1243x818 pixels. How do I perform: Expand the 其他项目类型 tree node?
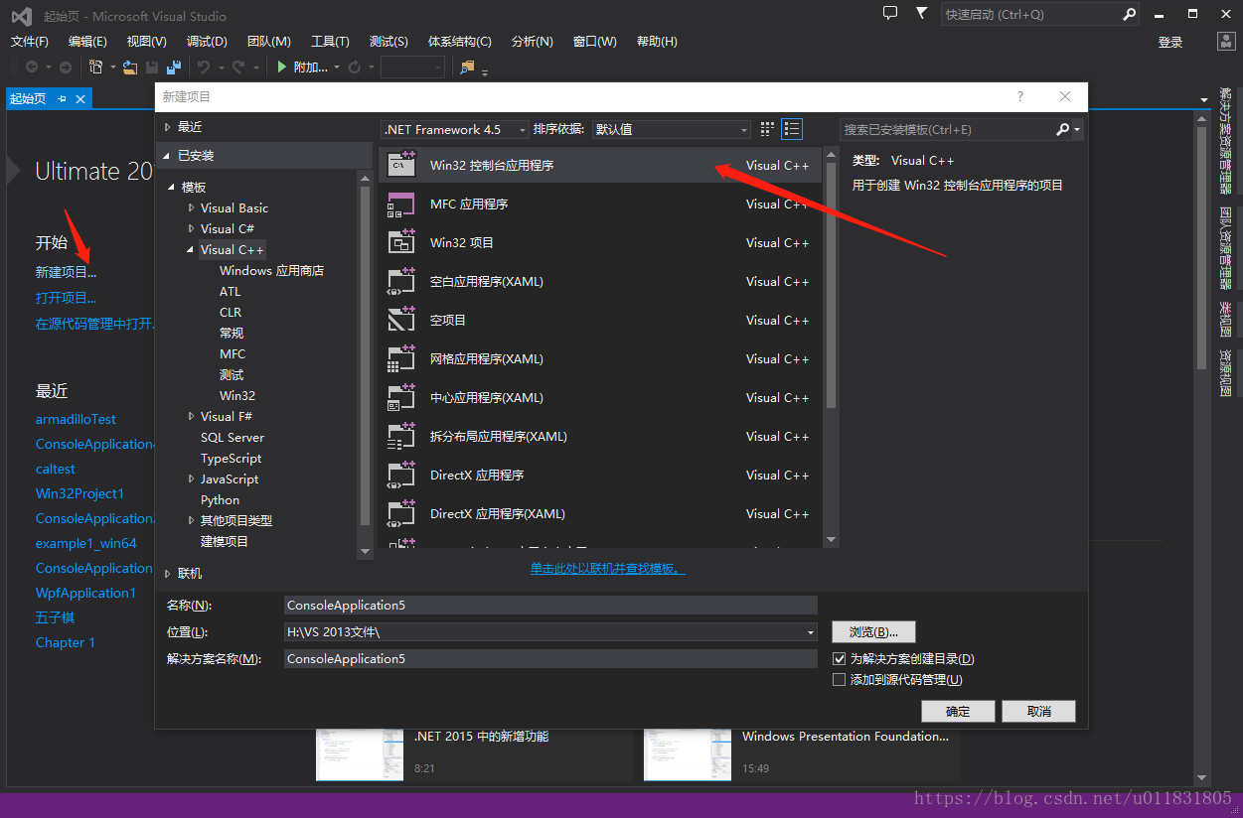click(x=192, y=521)
